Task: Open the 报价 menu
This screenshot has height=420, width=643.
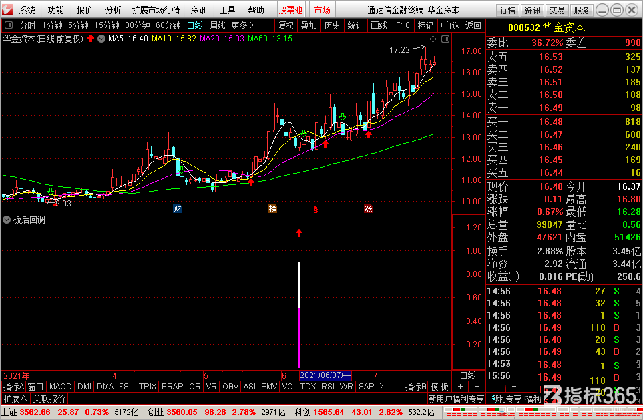Action: click(x=85, y=10)
